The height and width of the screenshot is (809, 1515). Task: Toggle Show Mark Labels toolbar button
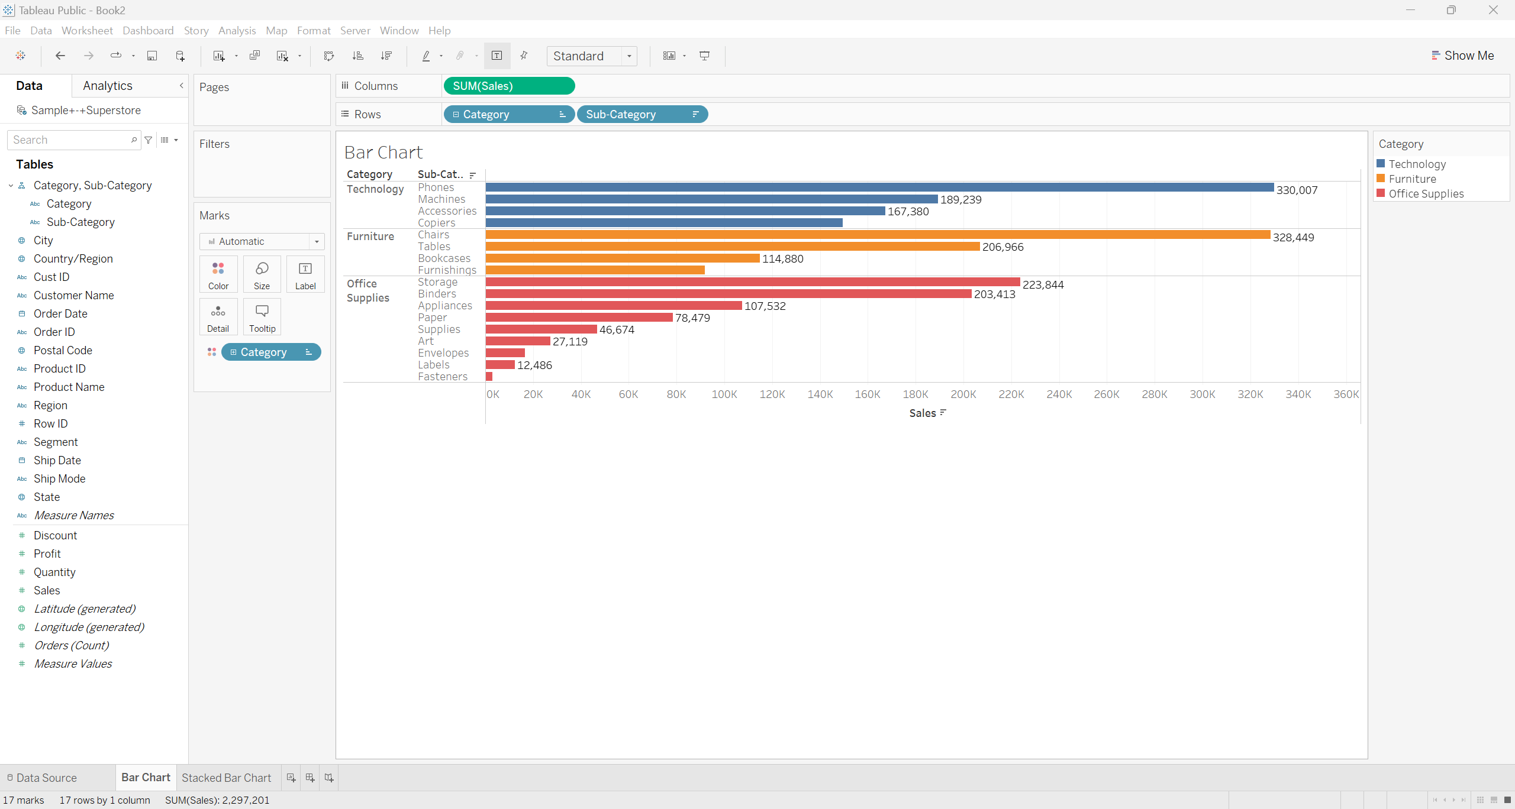click(x=497, y=56)
